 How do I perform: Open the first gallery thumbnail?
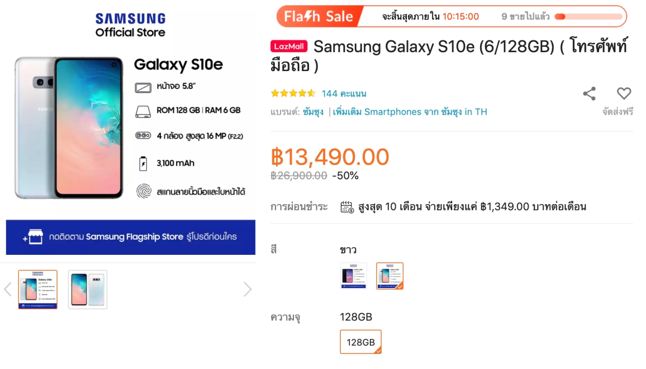[38, 289]
